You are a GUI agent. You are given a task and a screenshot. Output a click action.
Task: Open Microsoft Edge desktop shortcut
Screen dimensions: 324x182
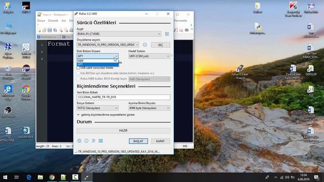pos(8,93)
